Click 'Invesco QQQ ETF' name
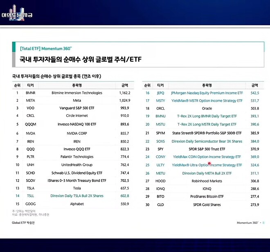Image resolution: width=270 pixels, height=252 pixels. pyautogui.click(x=77, y=149)
